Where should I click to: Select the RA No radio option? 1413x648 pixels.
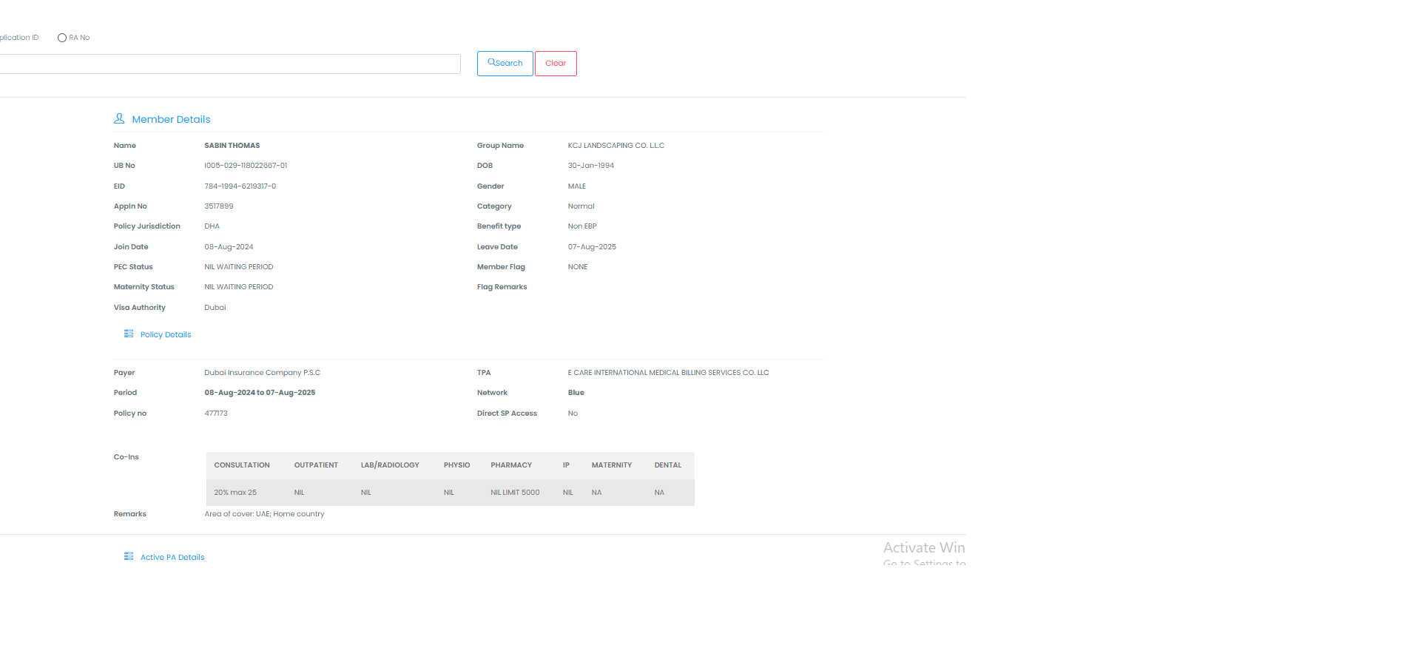(62, 38)
